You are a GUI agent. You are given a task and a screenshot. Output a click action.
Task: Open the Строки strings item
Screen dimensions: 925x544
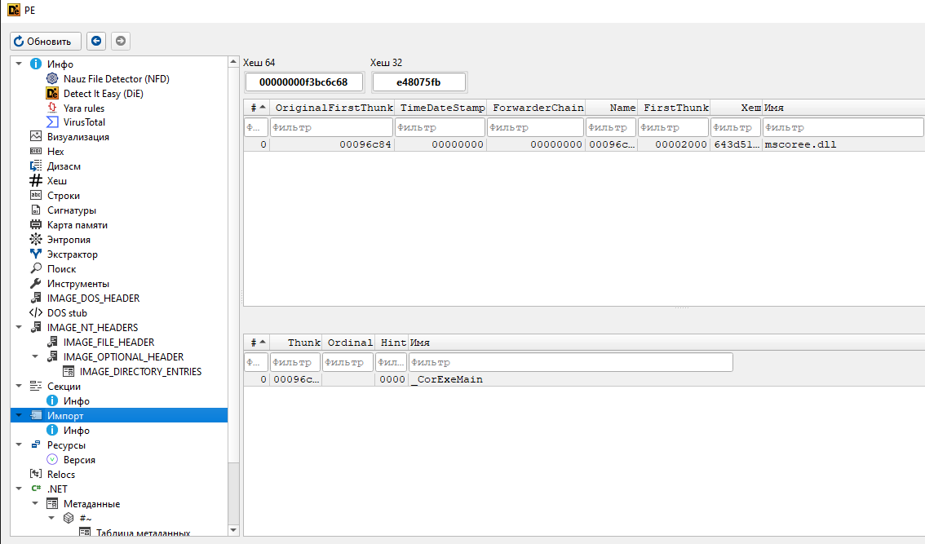(63, 196)
